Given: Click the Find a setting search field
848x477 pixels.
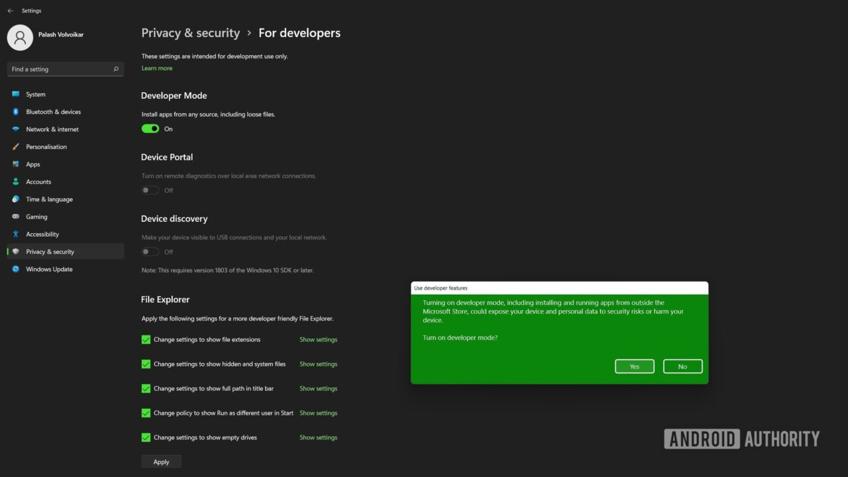Looking at the screenshot, I should (x=60, y=69).
